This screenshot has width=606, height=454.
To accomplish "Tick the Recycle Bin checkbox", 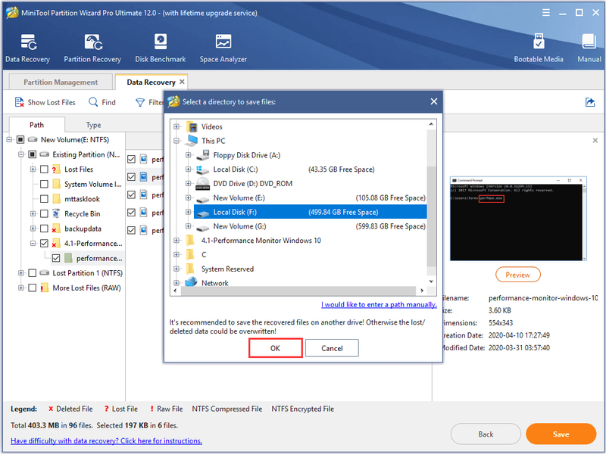I will point(44,214).
